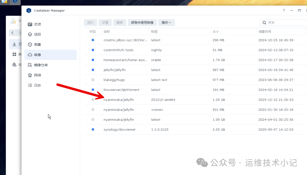Click status dot of homeassistant image

93,60
